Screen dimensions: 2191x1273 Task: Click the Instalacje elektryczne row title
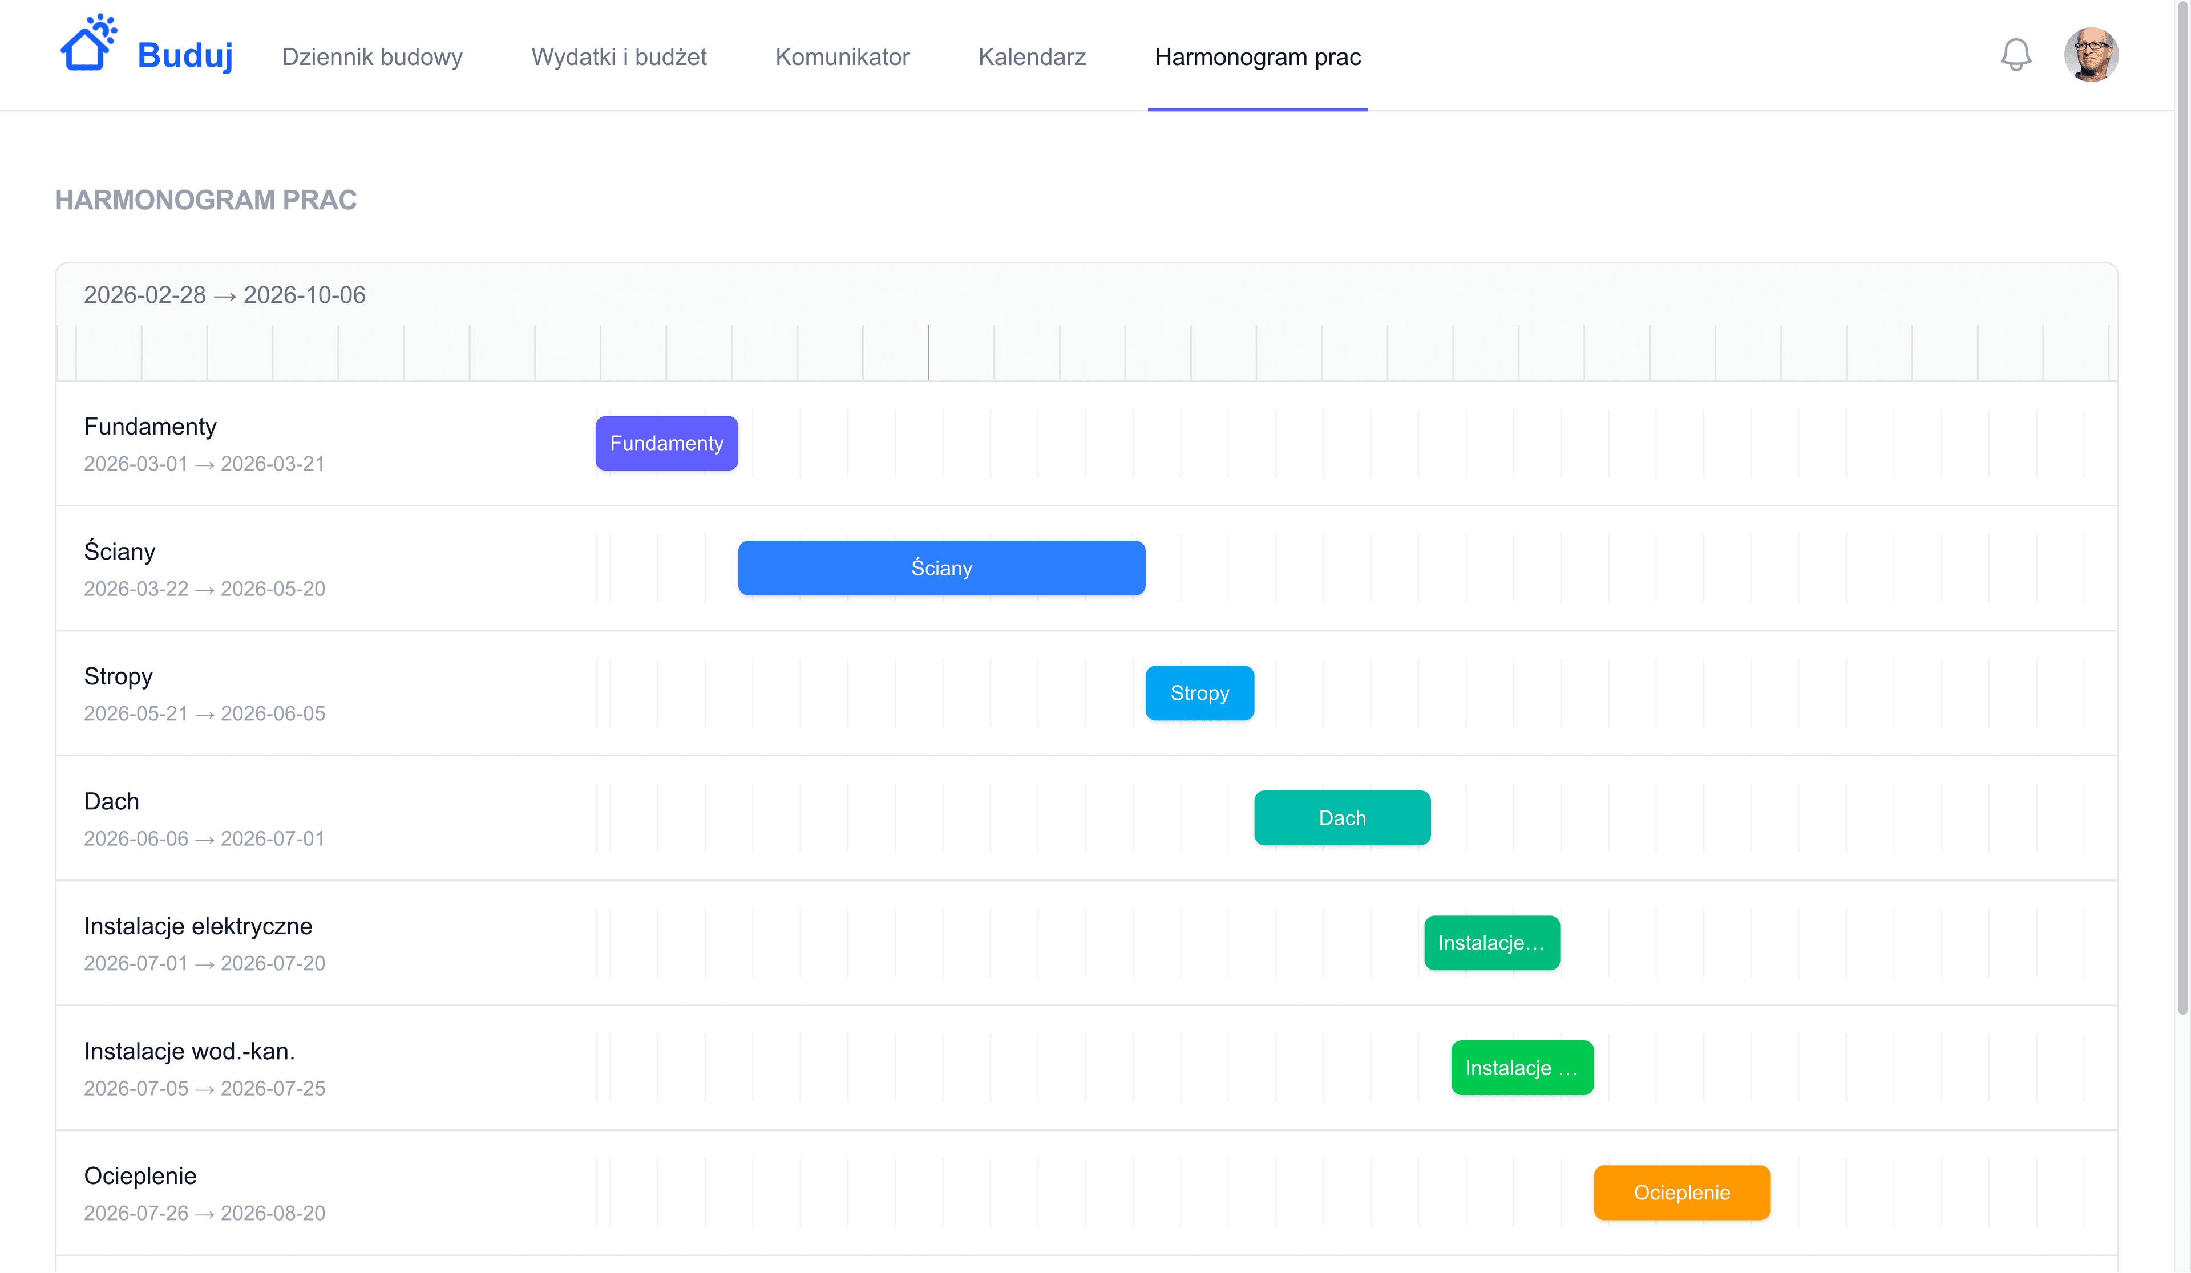[198, 926]
